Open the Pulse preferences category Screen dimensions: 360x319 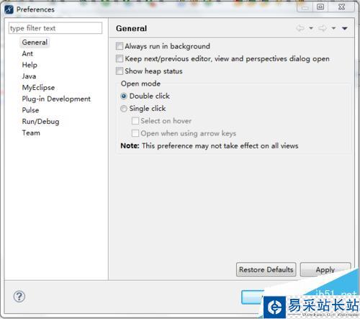tap(30, 110)
